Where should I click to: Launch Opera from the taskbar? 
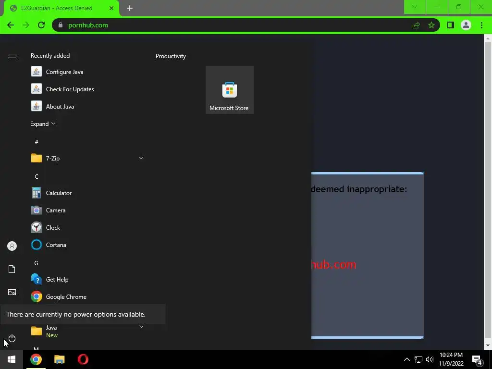tap(83, 359)
